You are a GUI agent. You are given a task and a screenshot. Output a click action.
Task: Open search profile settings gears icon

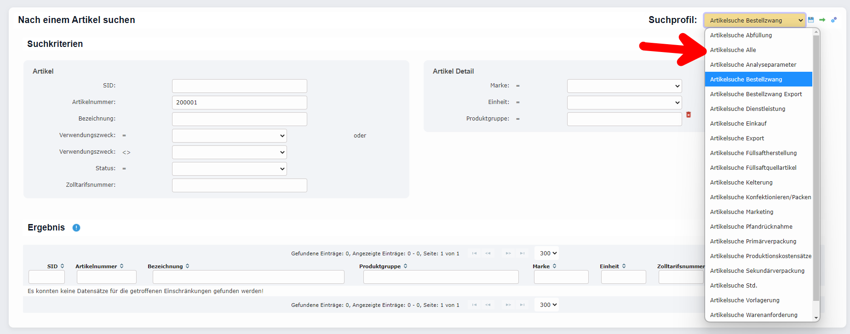click(x=834, y=20)
